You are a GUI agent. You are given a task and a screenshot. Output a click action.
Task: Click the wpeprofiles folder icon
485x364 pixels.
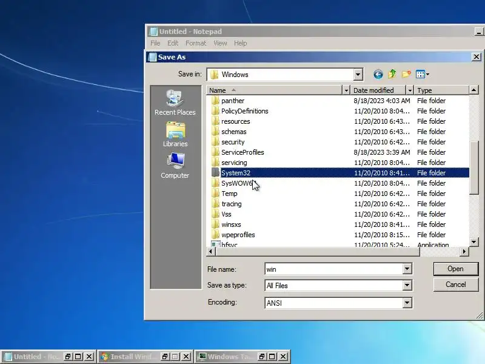tap(215, 235)
